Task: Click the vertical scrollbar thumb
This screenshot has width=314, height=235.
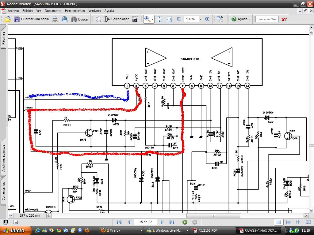Action: click(x=312, y=146)
